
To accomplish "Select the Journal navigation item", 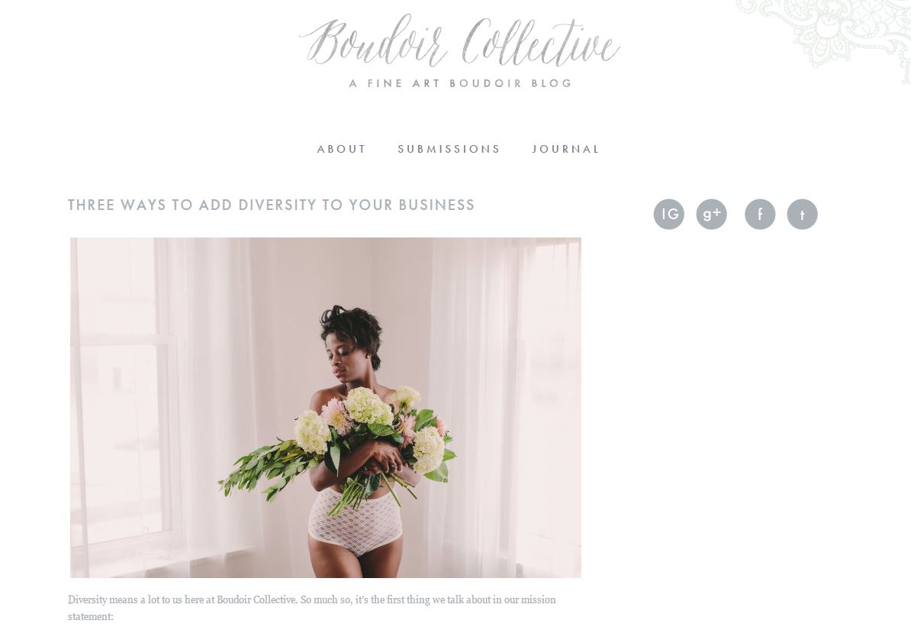I will point(565,149).
